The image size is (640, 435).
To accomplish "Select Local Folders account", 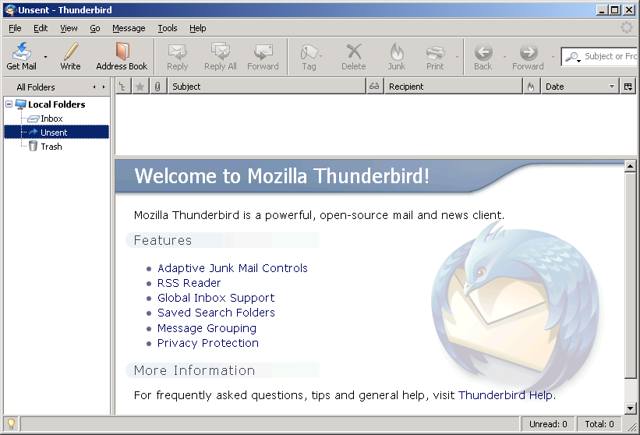I will coord(56,104).
